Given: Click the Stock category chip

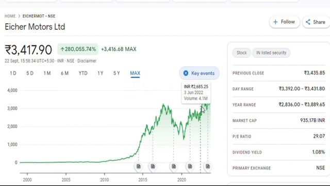Looking at the screenshot, I should coord(241,53).
